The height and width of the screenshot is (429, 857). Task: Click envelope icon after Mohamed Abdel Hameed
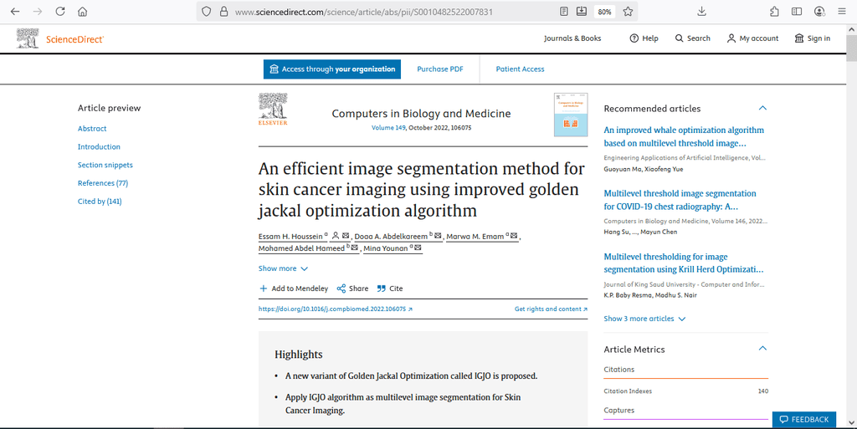click(x=354, y=248)
